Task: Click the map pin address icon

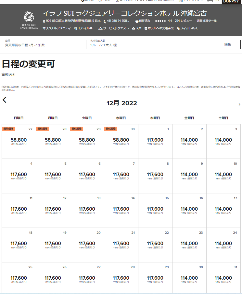Action: click(44, 21)
